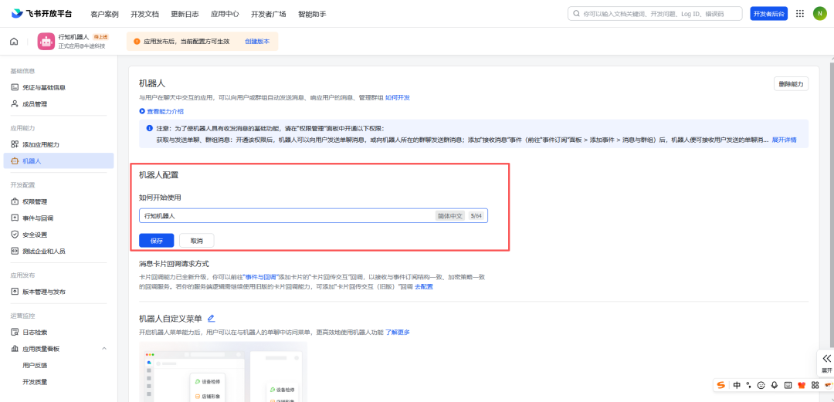
Task: Click the 保存 button
Action: tap(156, 240)
